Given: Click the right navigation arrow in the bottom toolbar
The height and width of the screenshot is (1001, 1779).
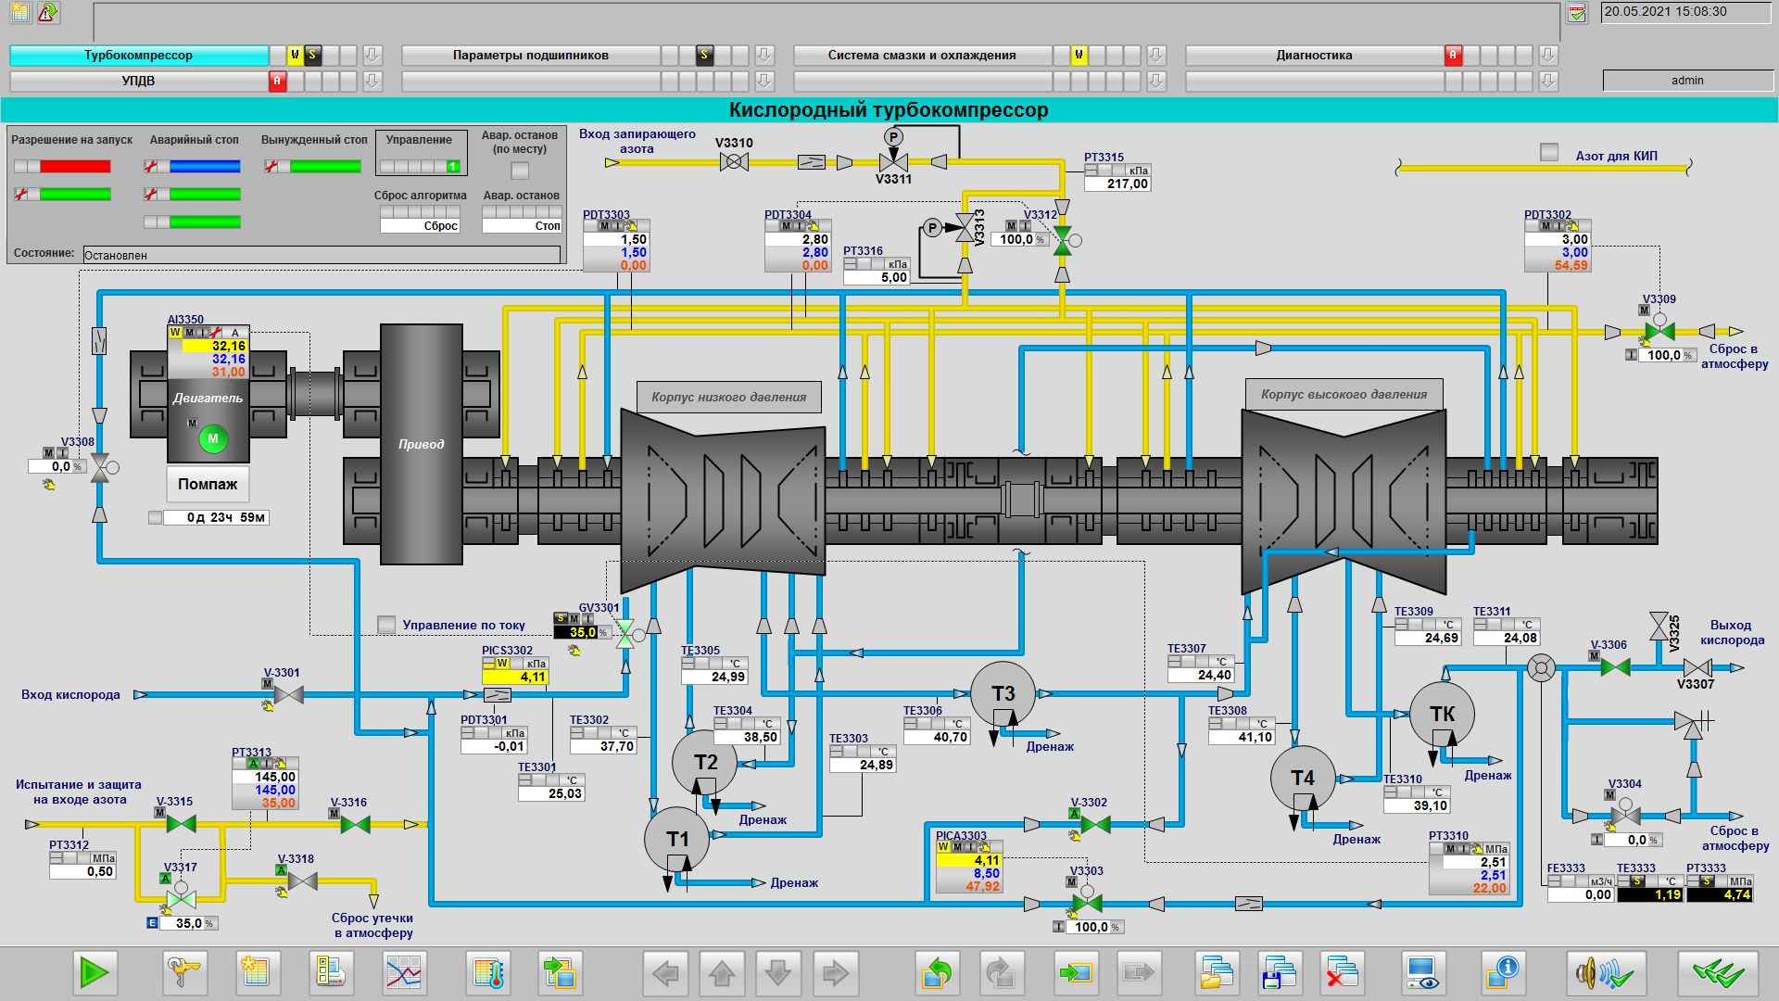Looking at the screenshot, I should pos(836,973).
